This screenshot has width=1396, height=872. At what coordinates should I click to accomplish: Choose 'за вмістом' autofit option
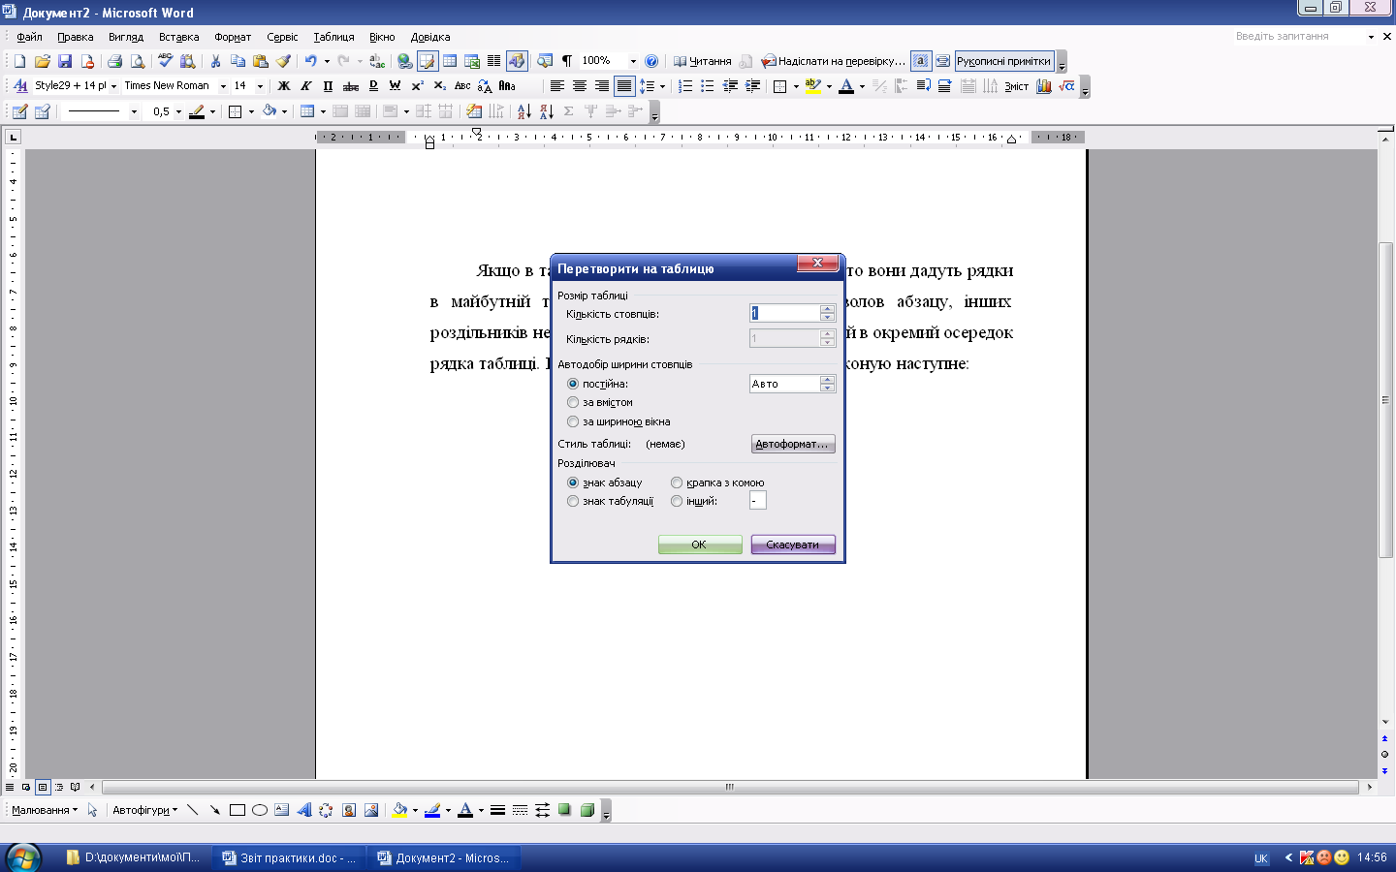pyautogui.click(x=573, y=402)
